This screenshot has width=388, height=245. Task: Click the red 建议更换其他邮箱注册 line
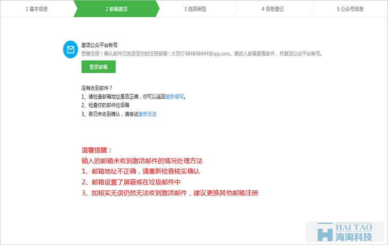(170, 193)
